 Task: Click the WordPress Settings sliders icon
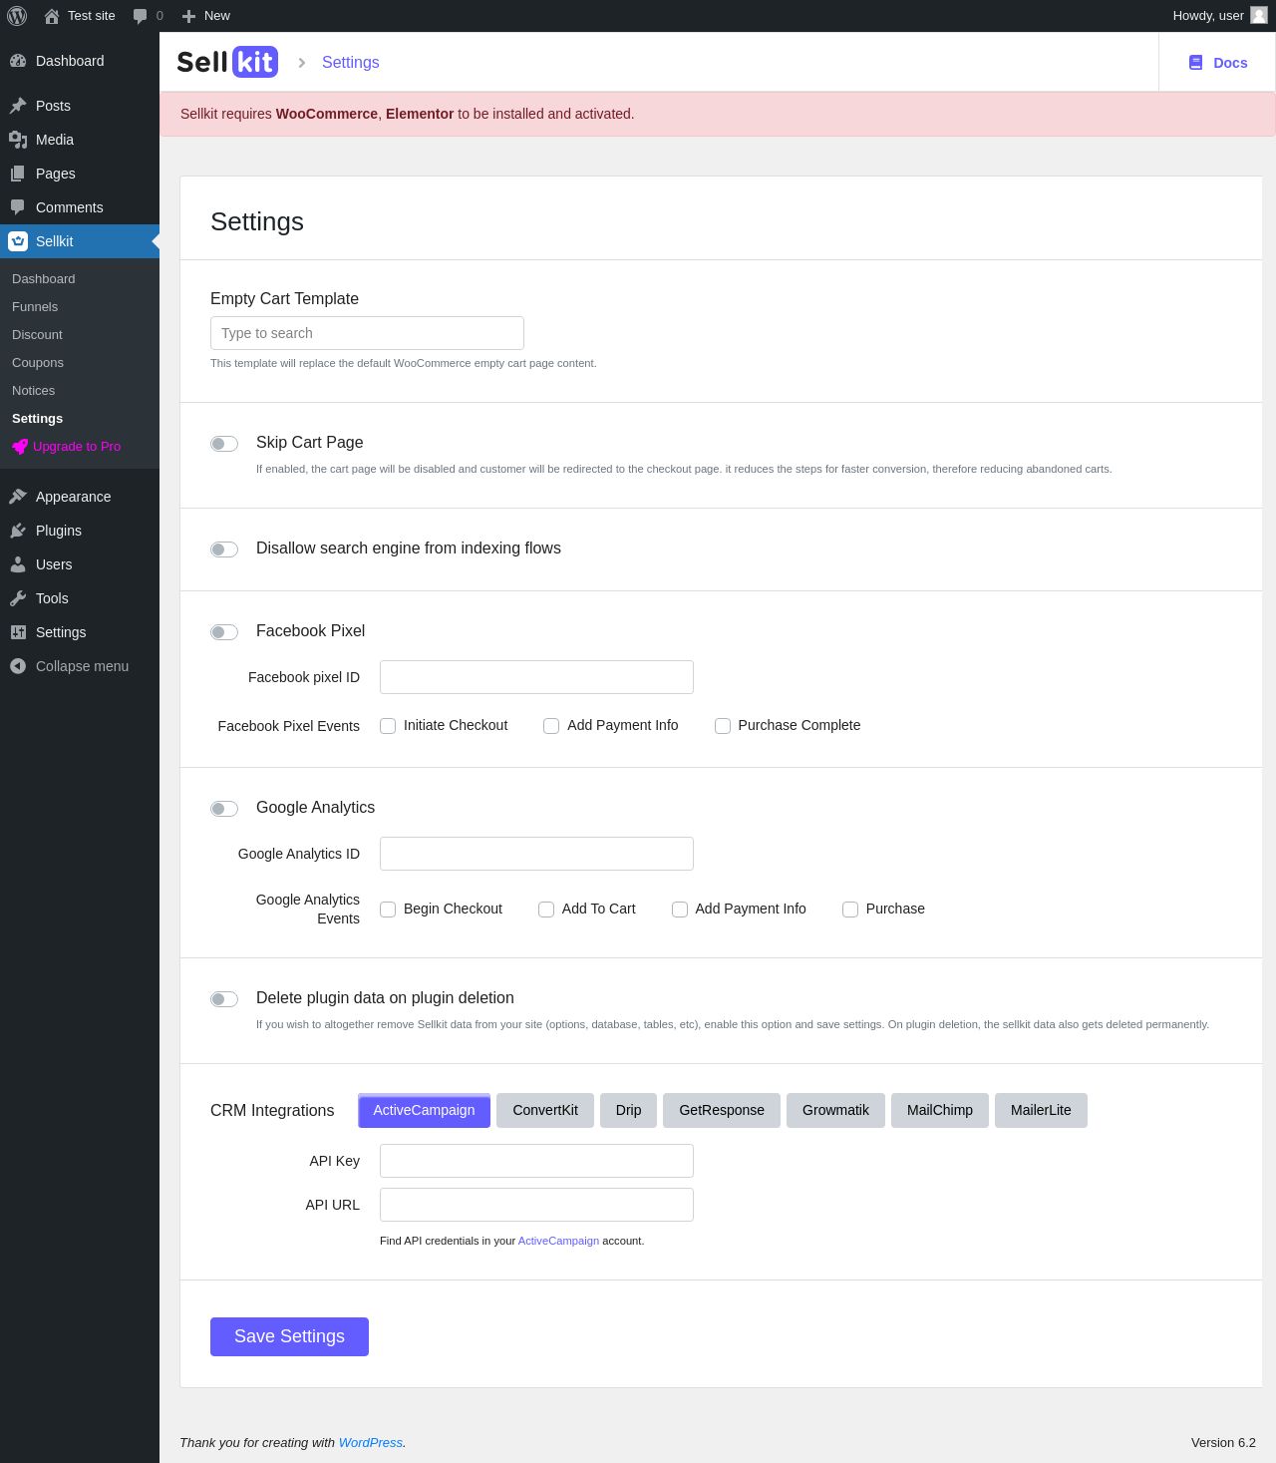(x=18, y=632)
